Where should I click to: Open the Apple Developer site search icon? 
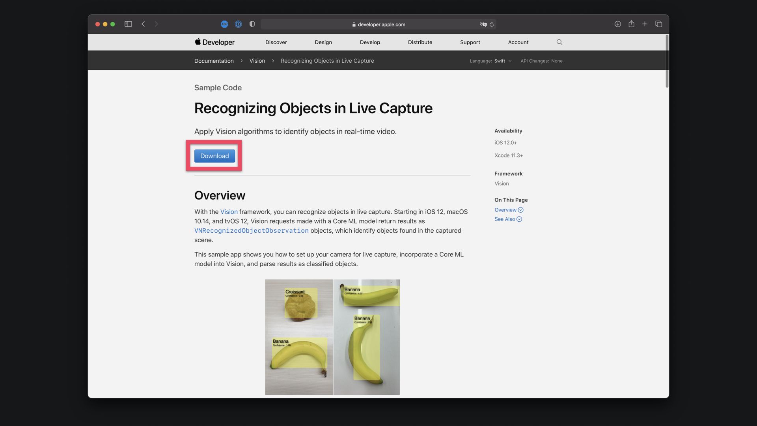coord(559,42)
